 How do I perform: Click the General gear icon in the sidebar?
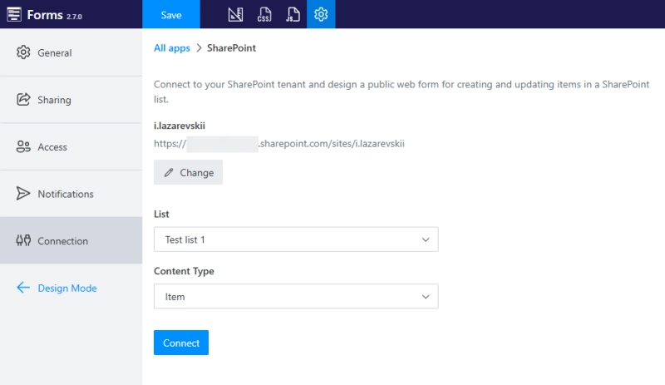click(23, 52)
